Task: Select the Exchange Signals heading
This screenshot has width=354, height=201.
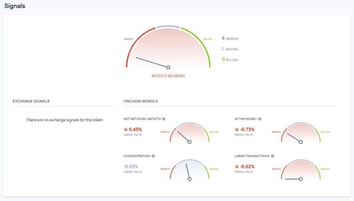Action: [31, 101]
